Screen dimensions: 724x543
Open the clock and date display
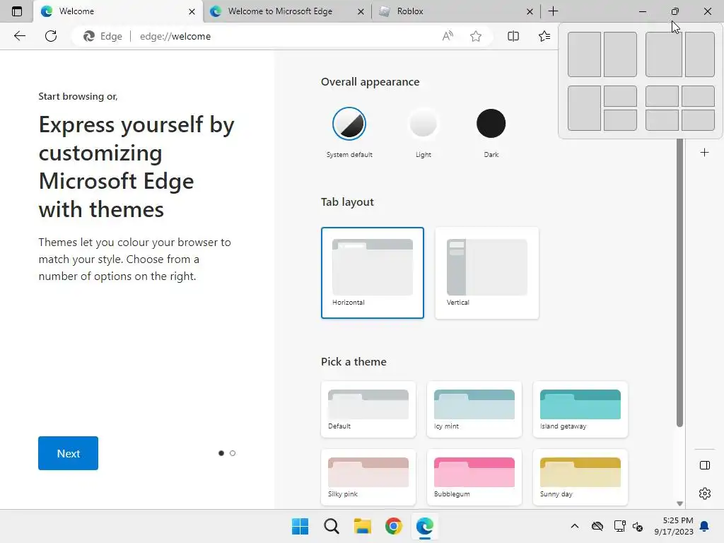(x=674, y=526)
